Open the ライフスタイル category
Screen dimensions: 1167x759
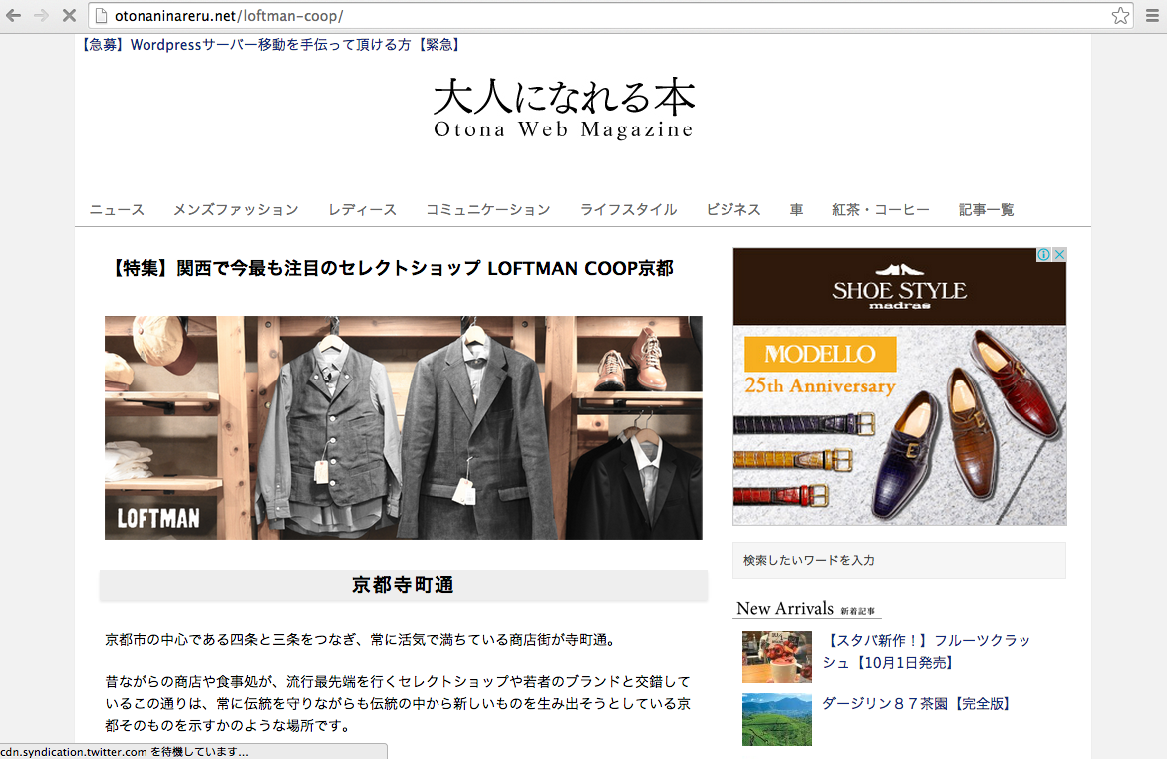click(628, 210)
